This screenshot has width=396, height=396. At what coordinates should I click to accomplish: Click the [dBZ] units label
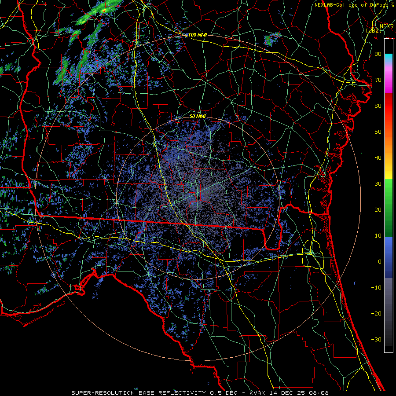(x=374, y=30)
